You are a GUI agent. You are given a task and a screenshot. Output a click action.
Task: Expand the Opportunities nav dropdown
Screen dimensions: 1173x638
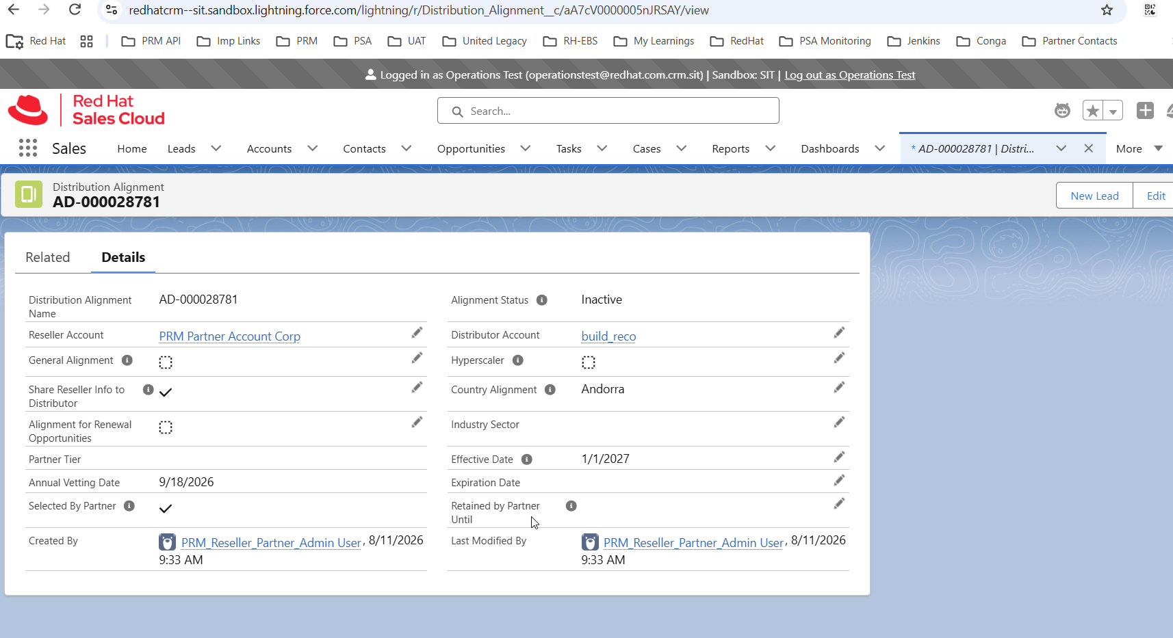coord(526,148)
